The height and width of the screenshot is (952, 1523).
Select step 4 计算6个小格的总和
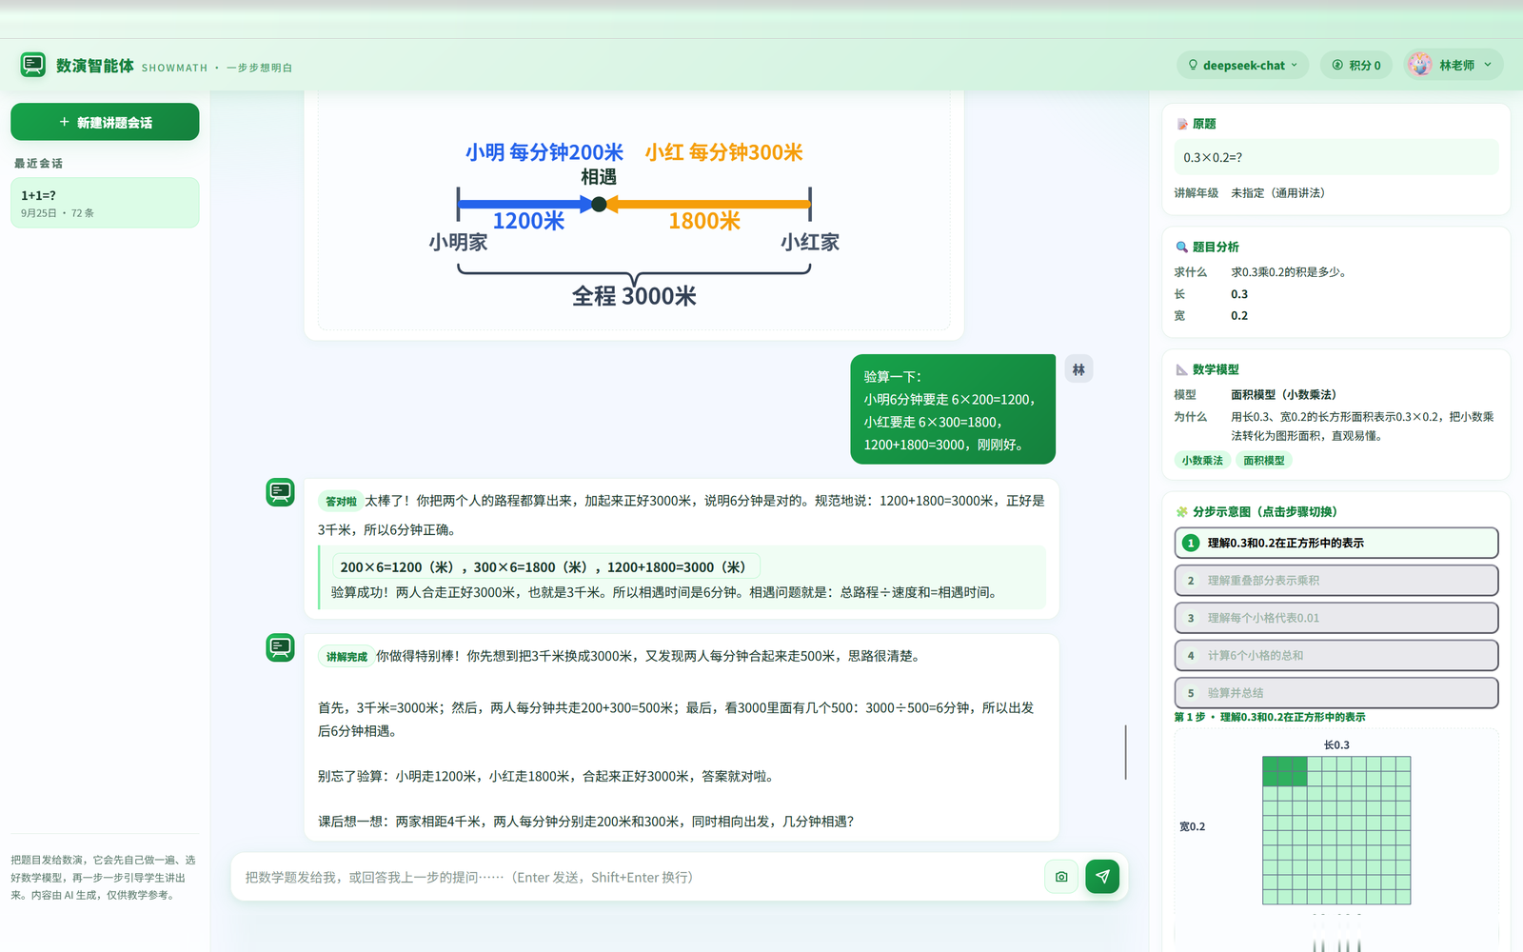click(1336, 655)
